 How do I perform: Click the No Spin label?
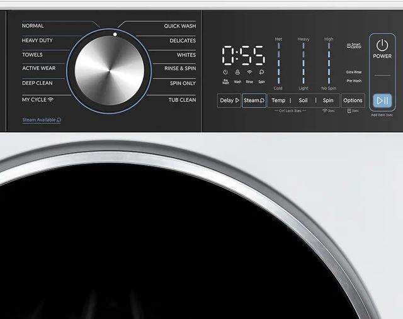pyautogui.click(x=329, y=88)
